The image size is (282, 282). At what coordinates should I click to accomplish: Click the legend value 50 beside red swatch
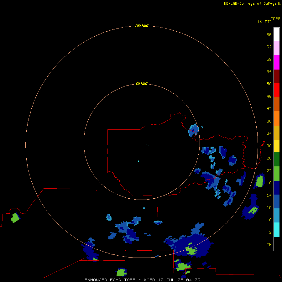coord(269,84)
